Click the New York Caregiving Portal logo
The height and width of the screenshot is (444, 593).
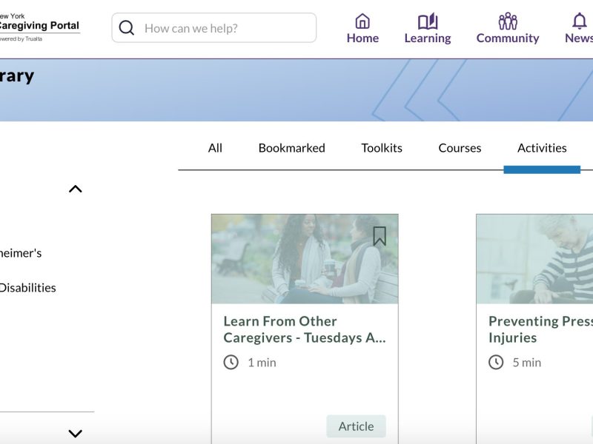click(x=37, y=27)
